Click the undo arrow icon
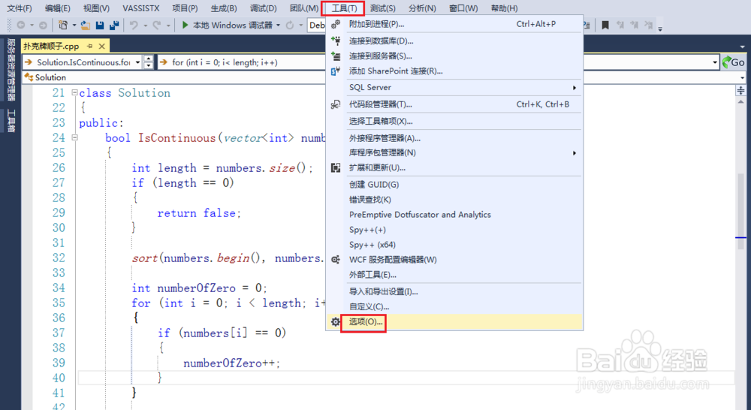This screenshot has width=751, height=410. (134, 26)
